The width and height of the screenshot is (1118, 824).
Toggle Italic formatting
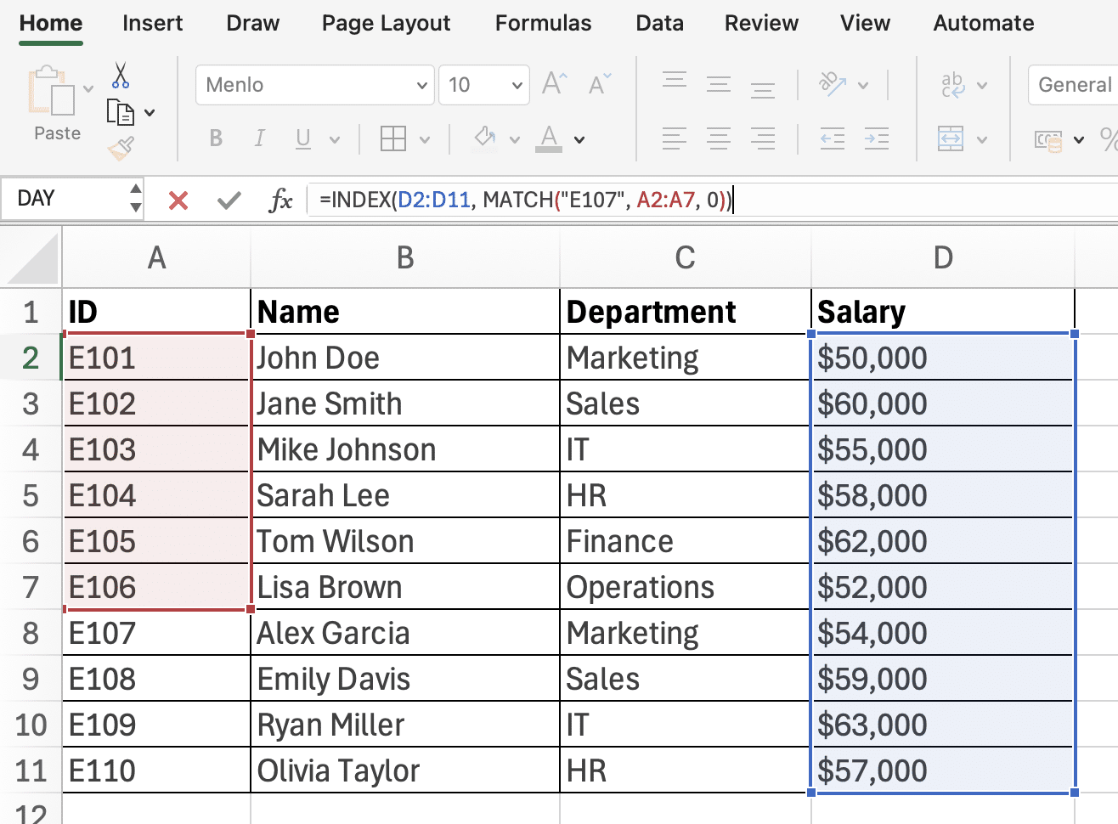(x=259, y=138)
